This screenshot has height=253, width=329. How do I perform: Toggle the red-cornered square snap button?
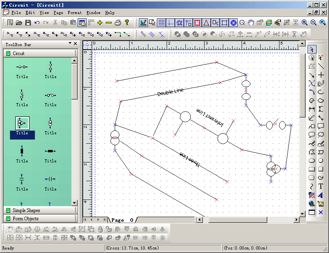[x=197, y=23]
